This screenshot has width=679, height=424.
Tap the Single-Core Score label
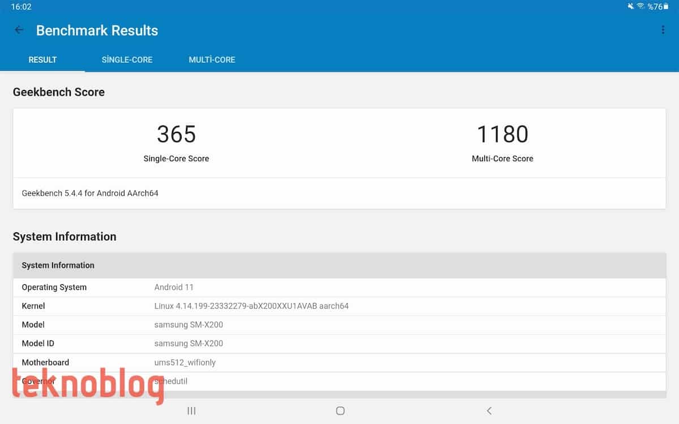point(177,159)
